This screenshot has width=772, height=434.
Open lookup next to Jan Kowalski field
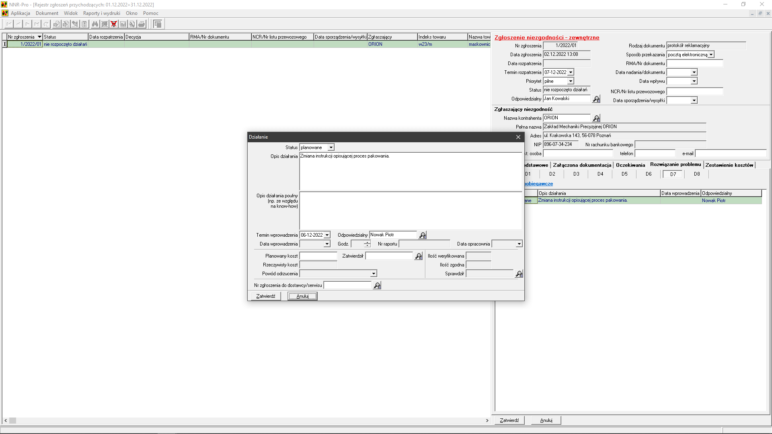pyautogui.click(x=596, y=99)
